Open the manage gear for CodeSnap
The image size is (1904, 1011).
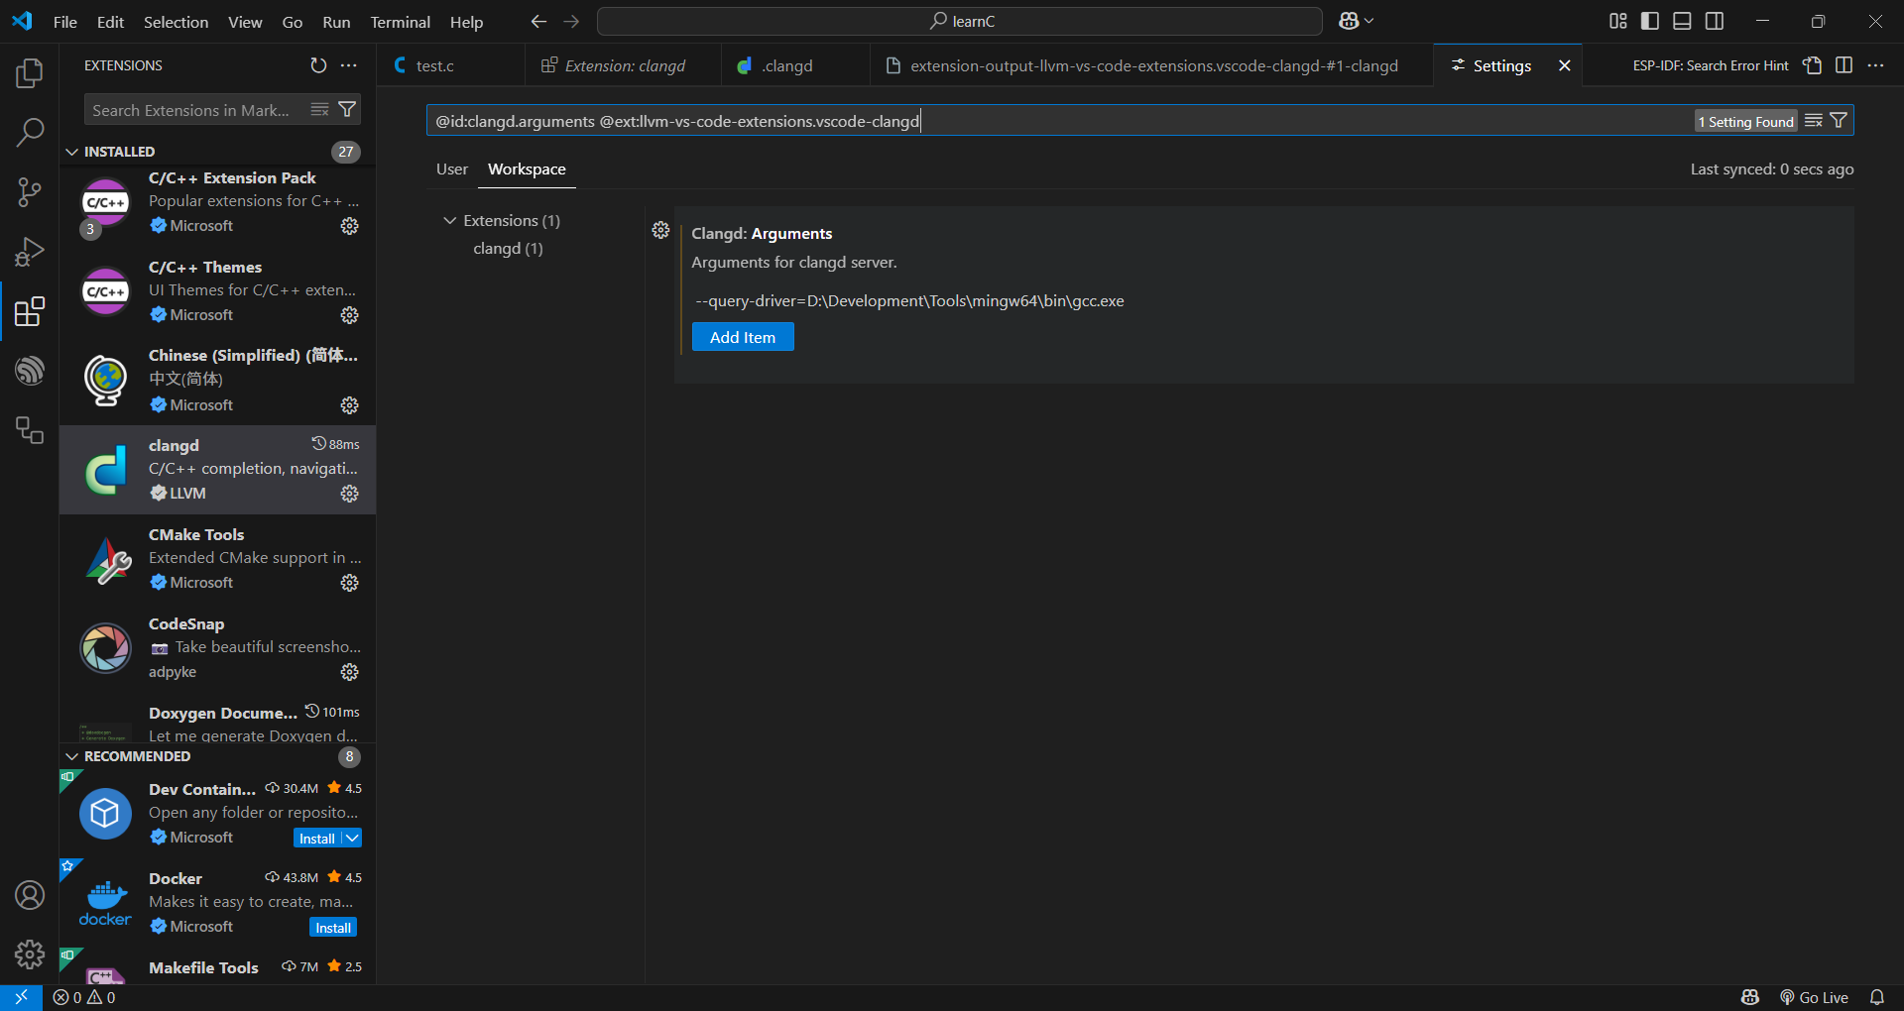click(x=350, y=672)
